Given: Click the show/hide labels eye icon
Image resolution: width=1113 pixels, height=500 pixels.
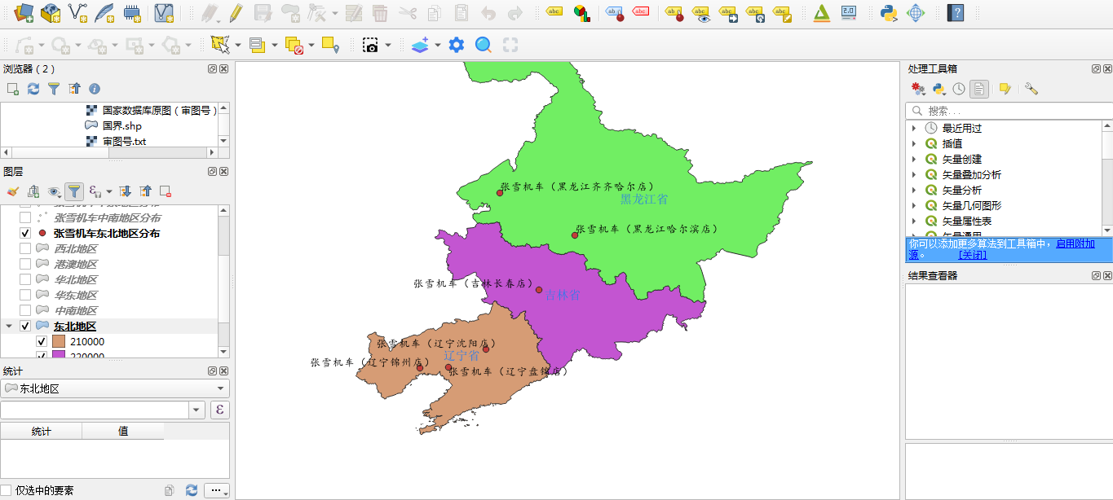Looking at the screenshot, I should coord(700,12).
